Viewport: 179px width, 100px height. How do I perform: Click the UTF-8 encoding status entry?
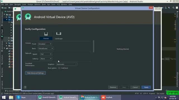coord(145,94)
